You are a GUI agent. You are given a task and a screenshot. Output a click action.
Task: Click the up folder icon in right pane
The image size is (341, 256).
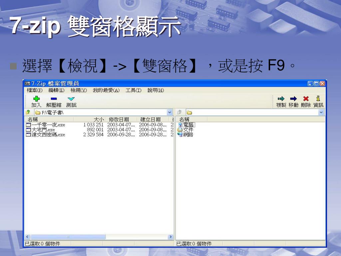[179, 112]
